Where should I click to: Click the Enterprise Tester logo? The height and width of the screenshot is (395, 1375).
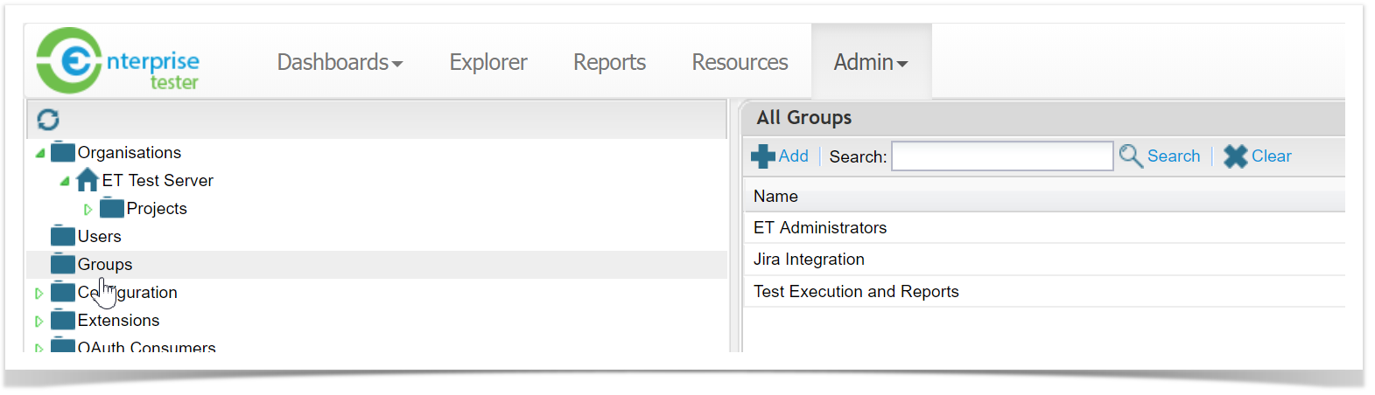(117, 61)
